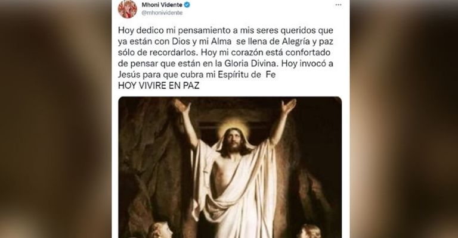Click the blue verified badge
The width and height of the screenshot is (458, 238).
(187, 5)
